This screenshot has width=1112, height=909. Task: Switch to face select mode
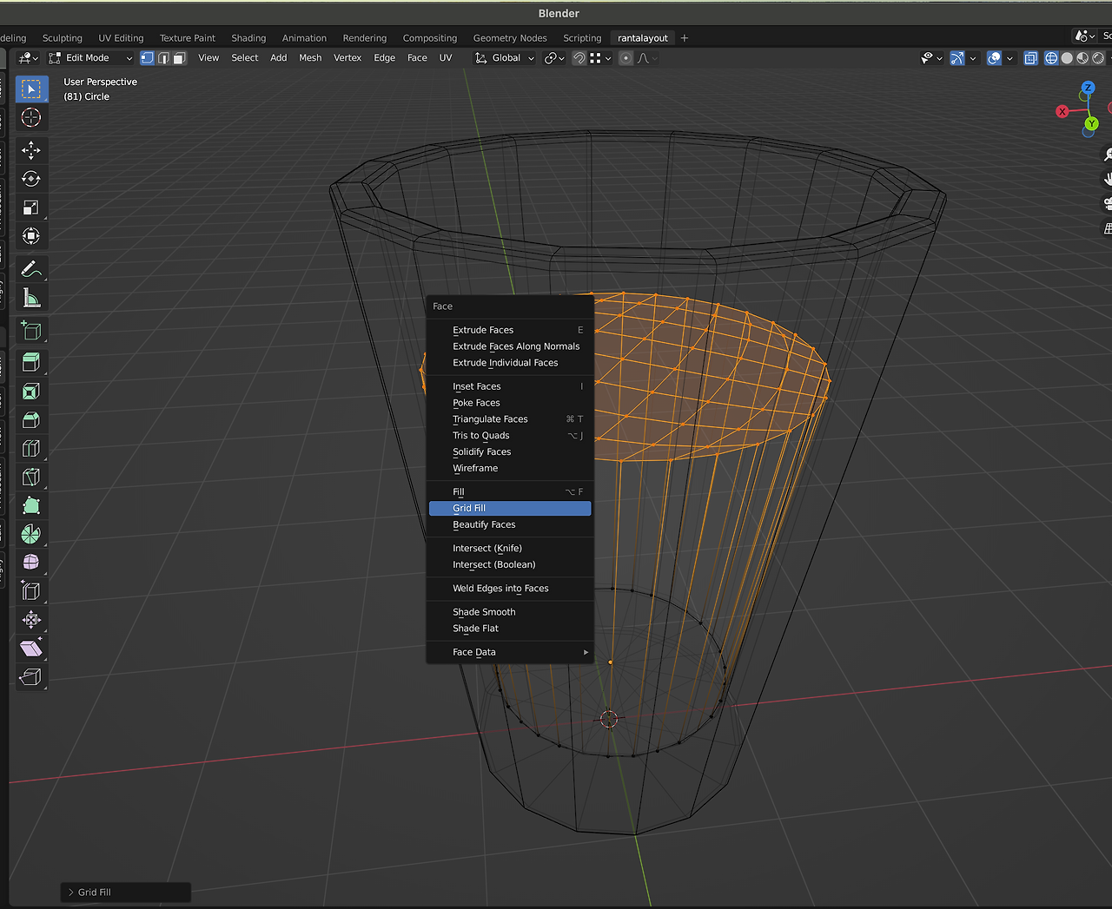pyautogui.click(x=179, y=58)
